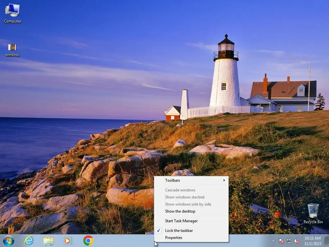Open the muted volume tray icon

(297, 241)
